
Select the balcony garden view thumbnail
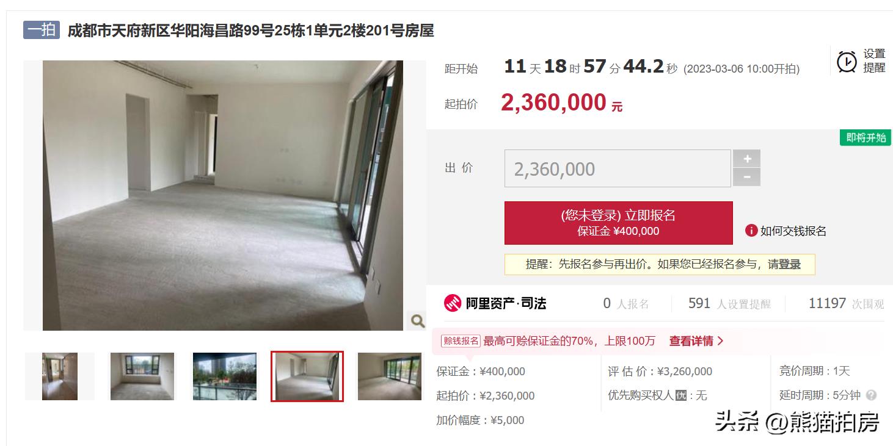(225, 376)
